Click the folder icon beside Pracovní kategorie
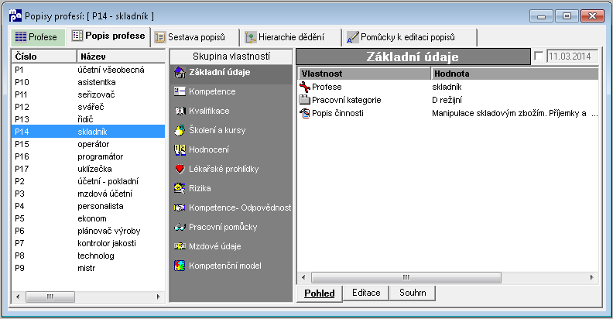The height and width of the screenshot is (319, 613). coord(304,100)
